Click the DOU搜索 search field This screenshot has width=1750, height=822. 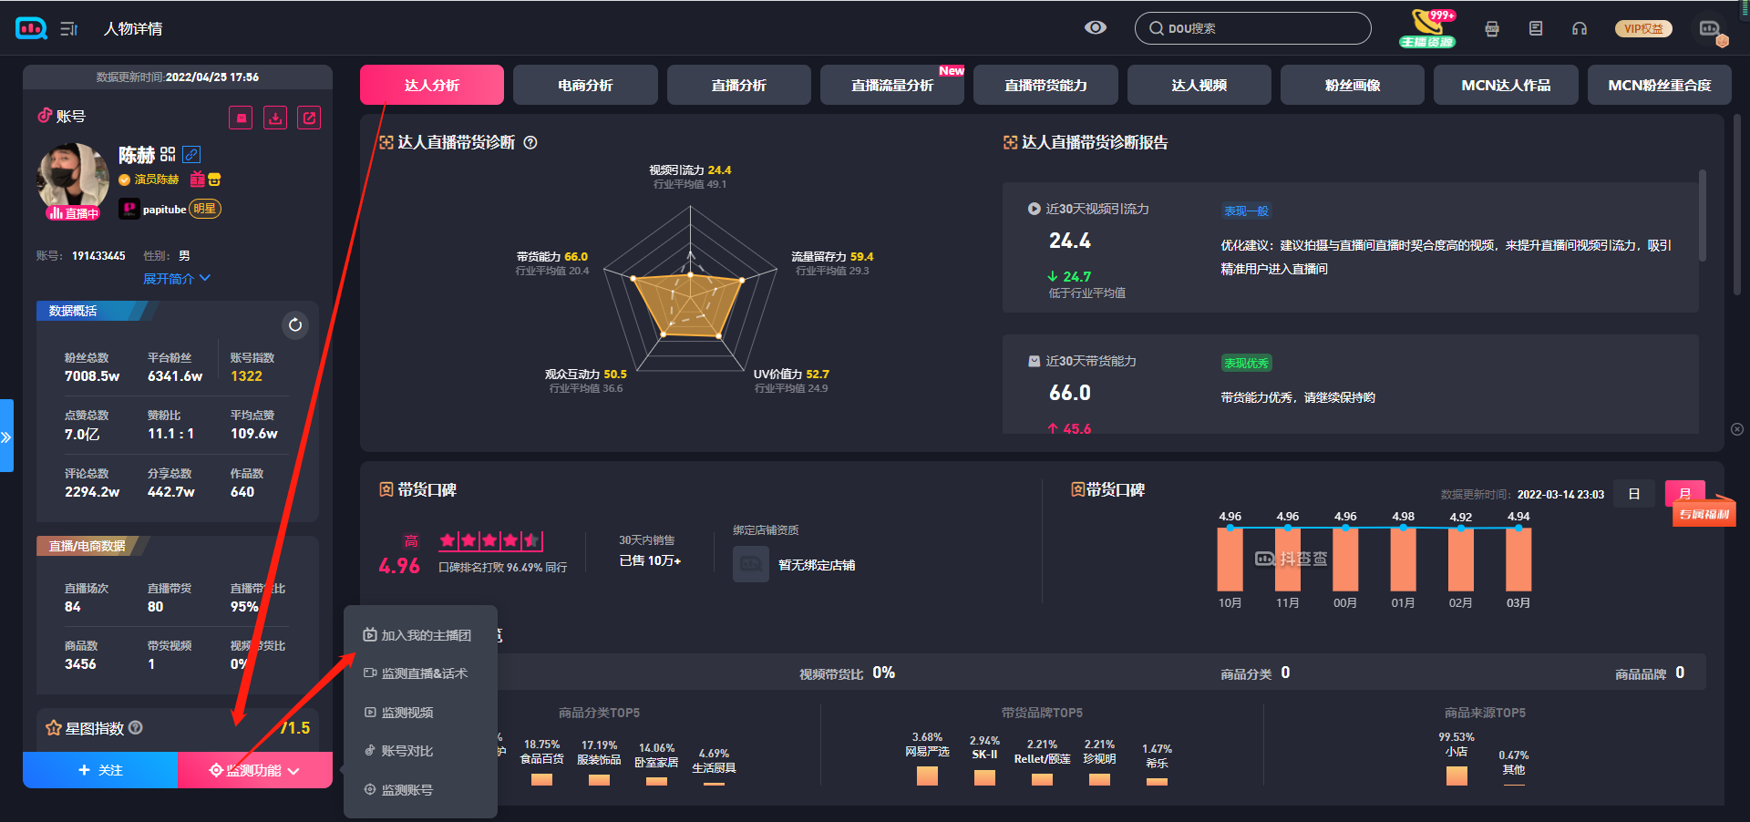coord(1253,28)
